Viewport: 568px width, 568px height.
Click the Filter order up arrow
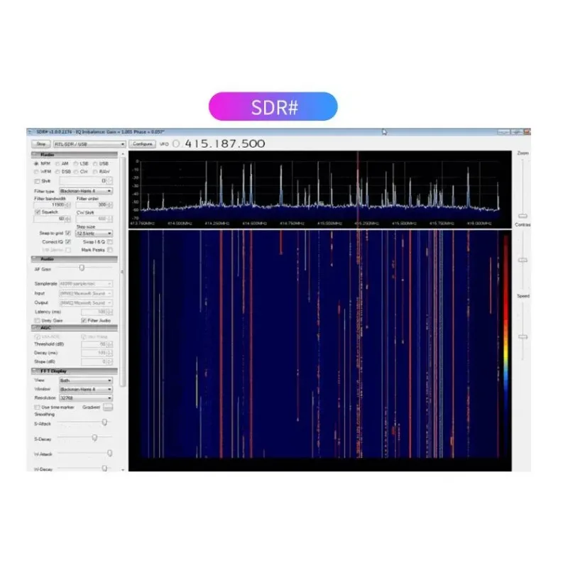point(107,204)
